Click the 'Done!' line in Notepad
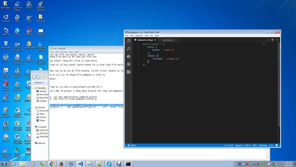Image resolution: width=296 pixels, height=167 pixels. tap(53, 79)
